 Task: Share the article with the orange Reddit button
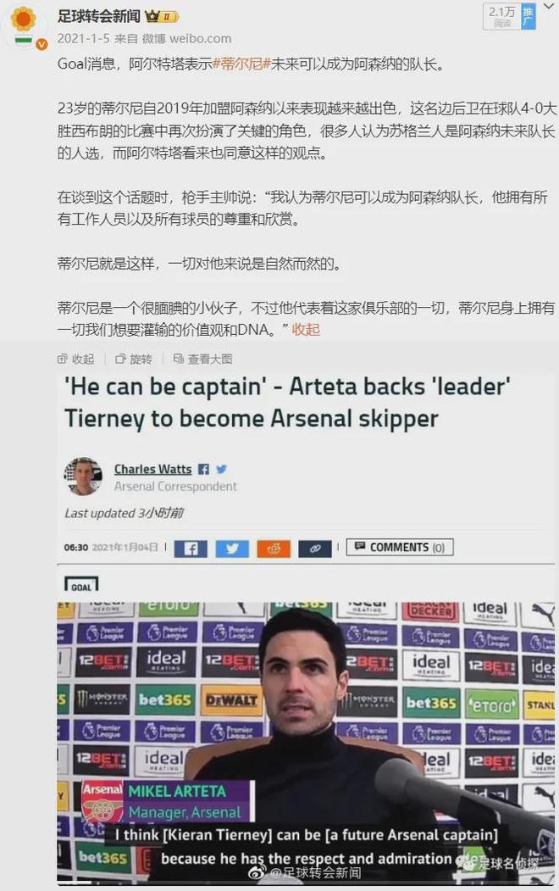(274, 549)
